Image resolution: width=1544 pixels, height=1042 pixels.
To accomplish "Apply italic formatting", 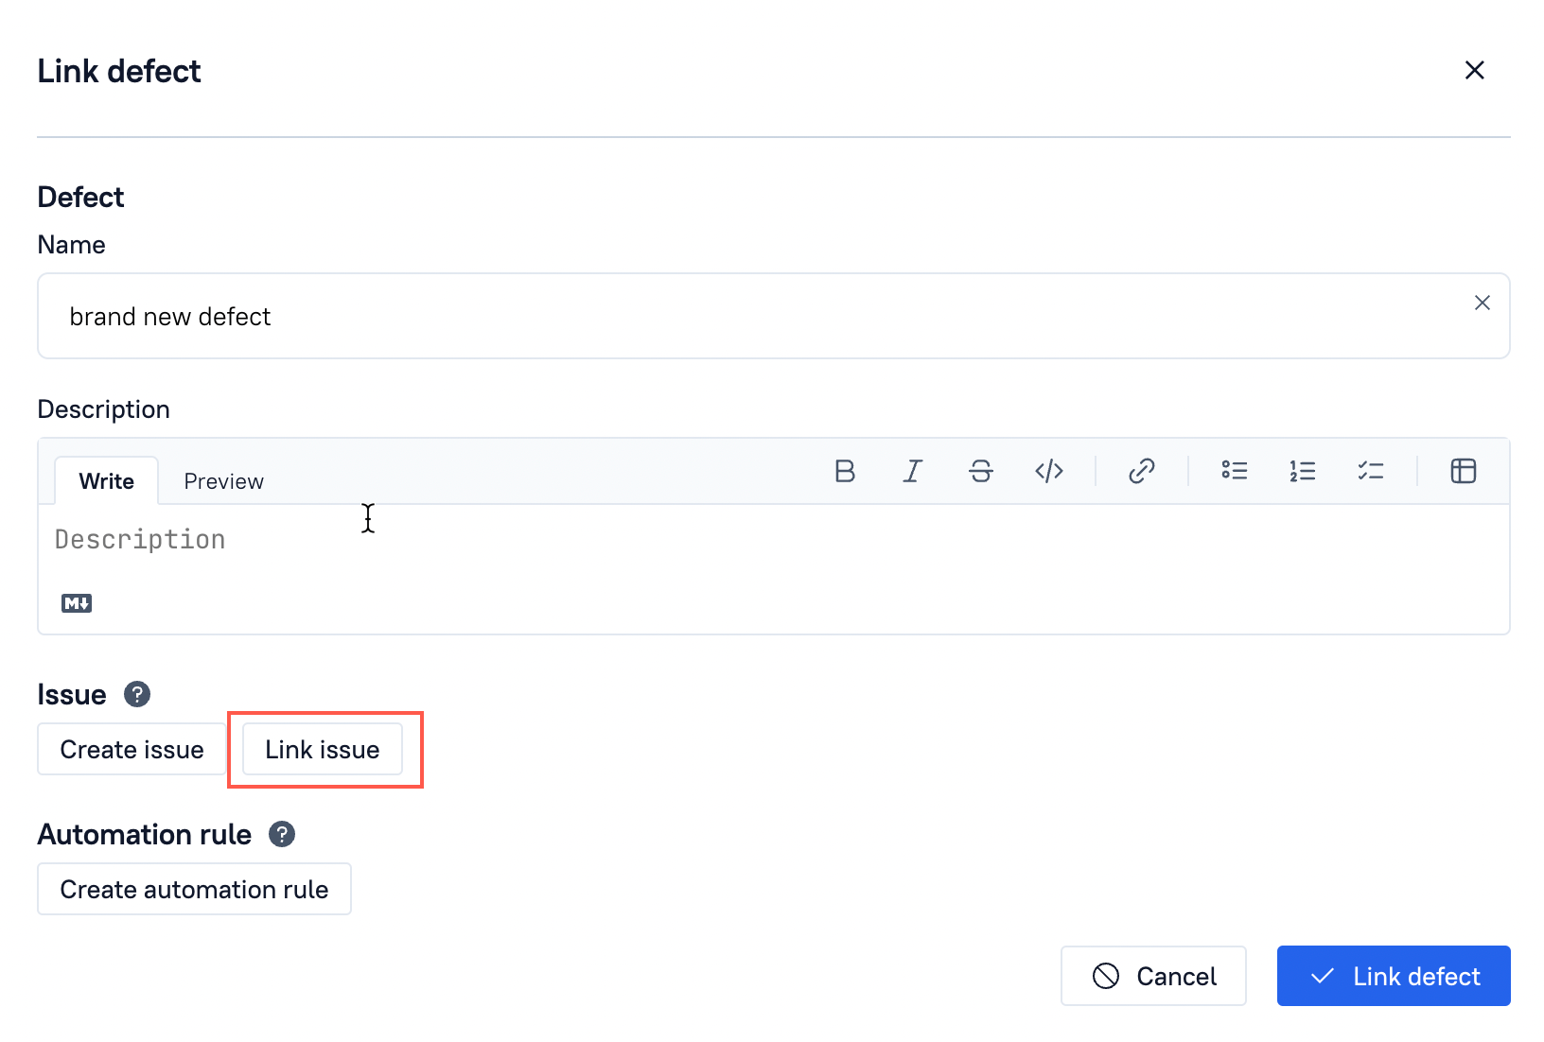I will coord(912,471).
